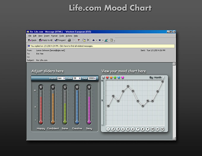202x156 pixels.
Task: Click the Happy label under red thermometer
Action: [x=41, y=128]
